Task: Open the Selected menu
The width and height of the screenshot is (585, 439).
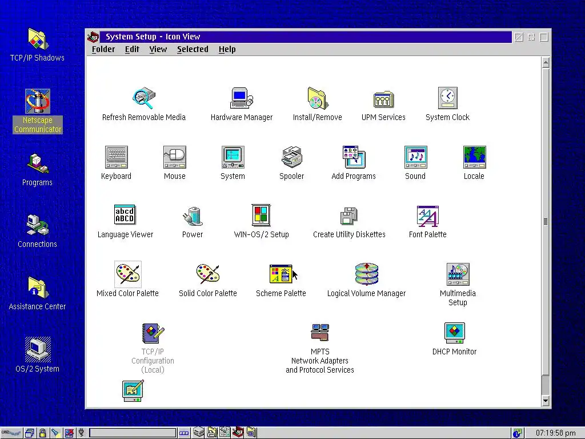Action: point(193,49)
